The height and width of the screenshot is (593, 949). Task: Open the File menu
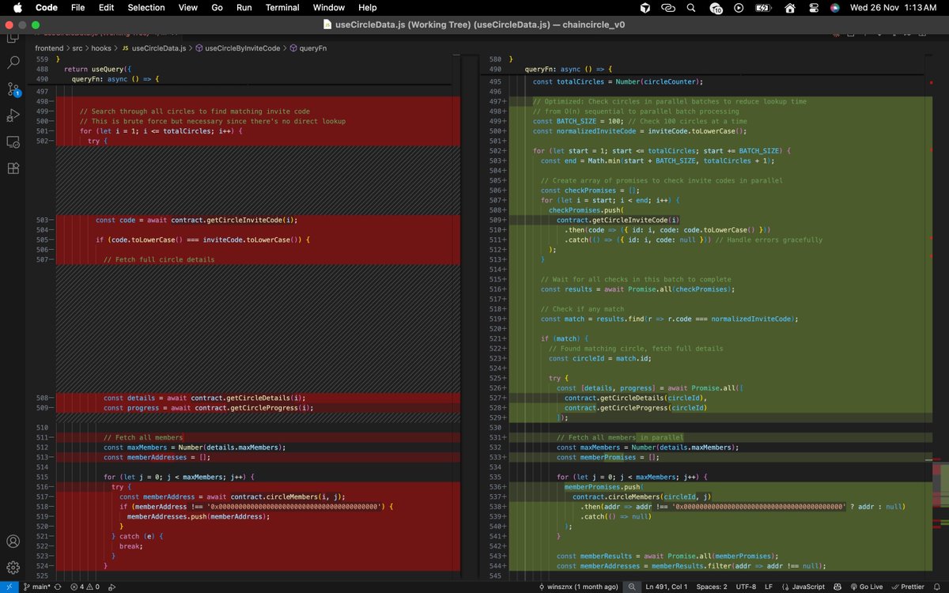78,7
